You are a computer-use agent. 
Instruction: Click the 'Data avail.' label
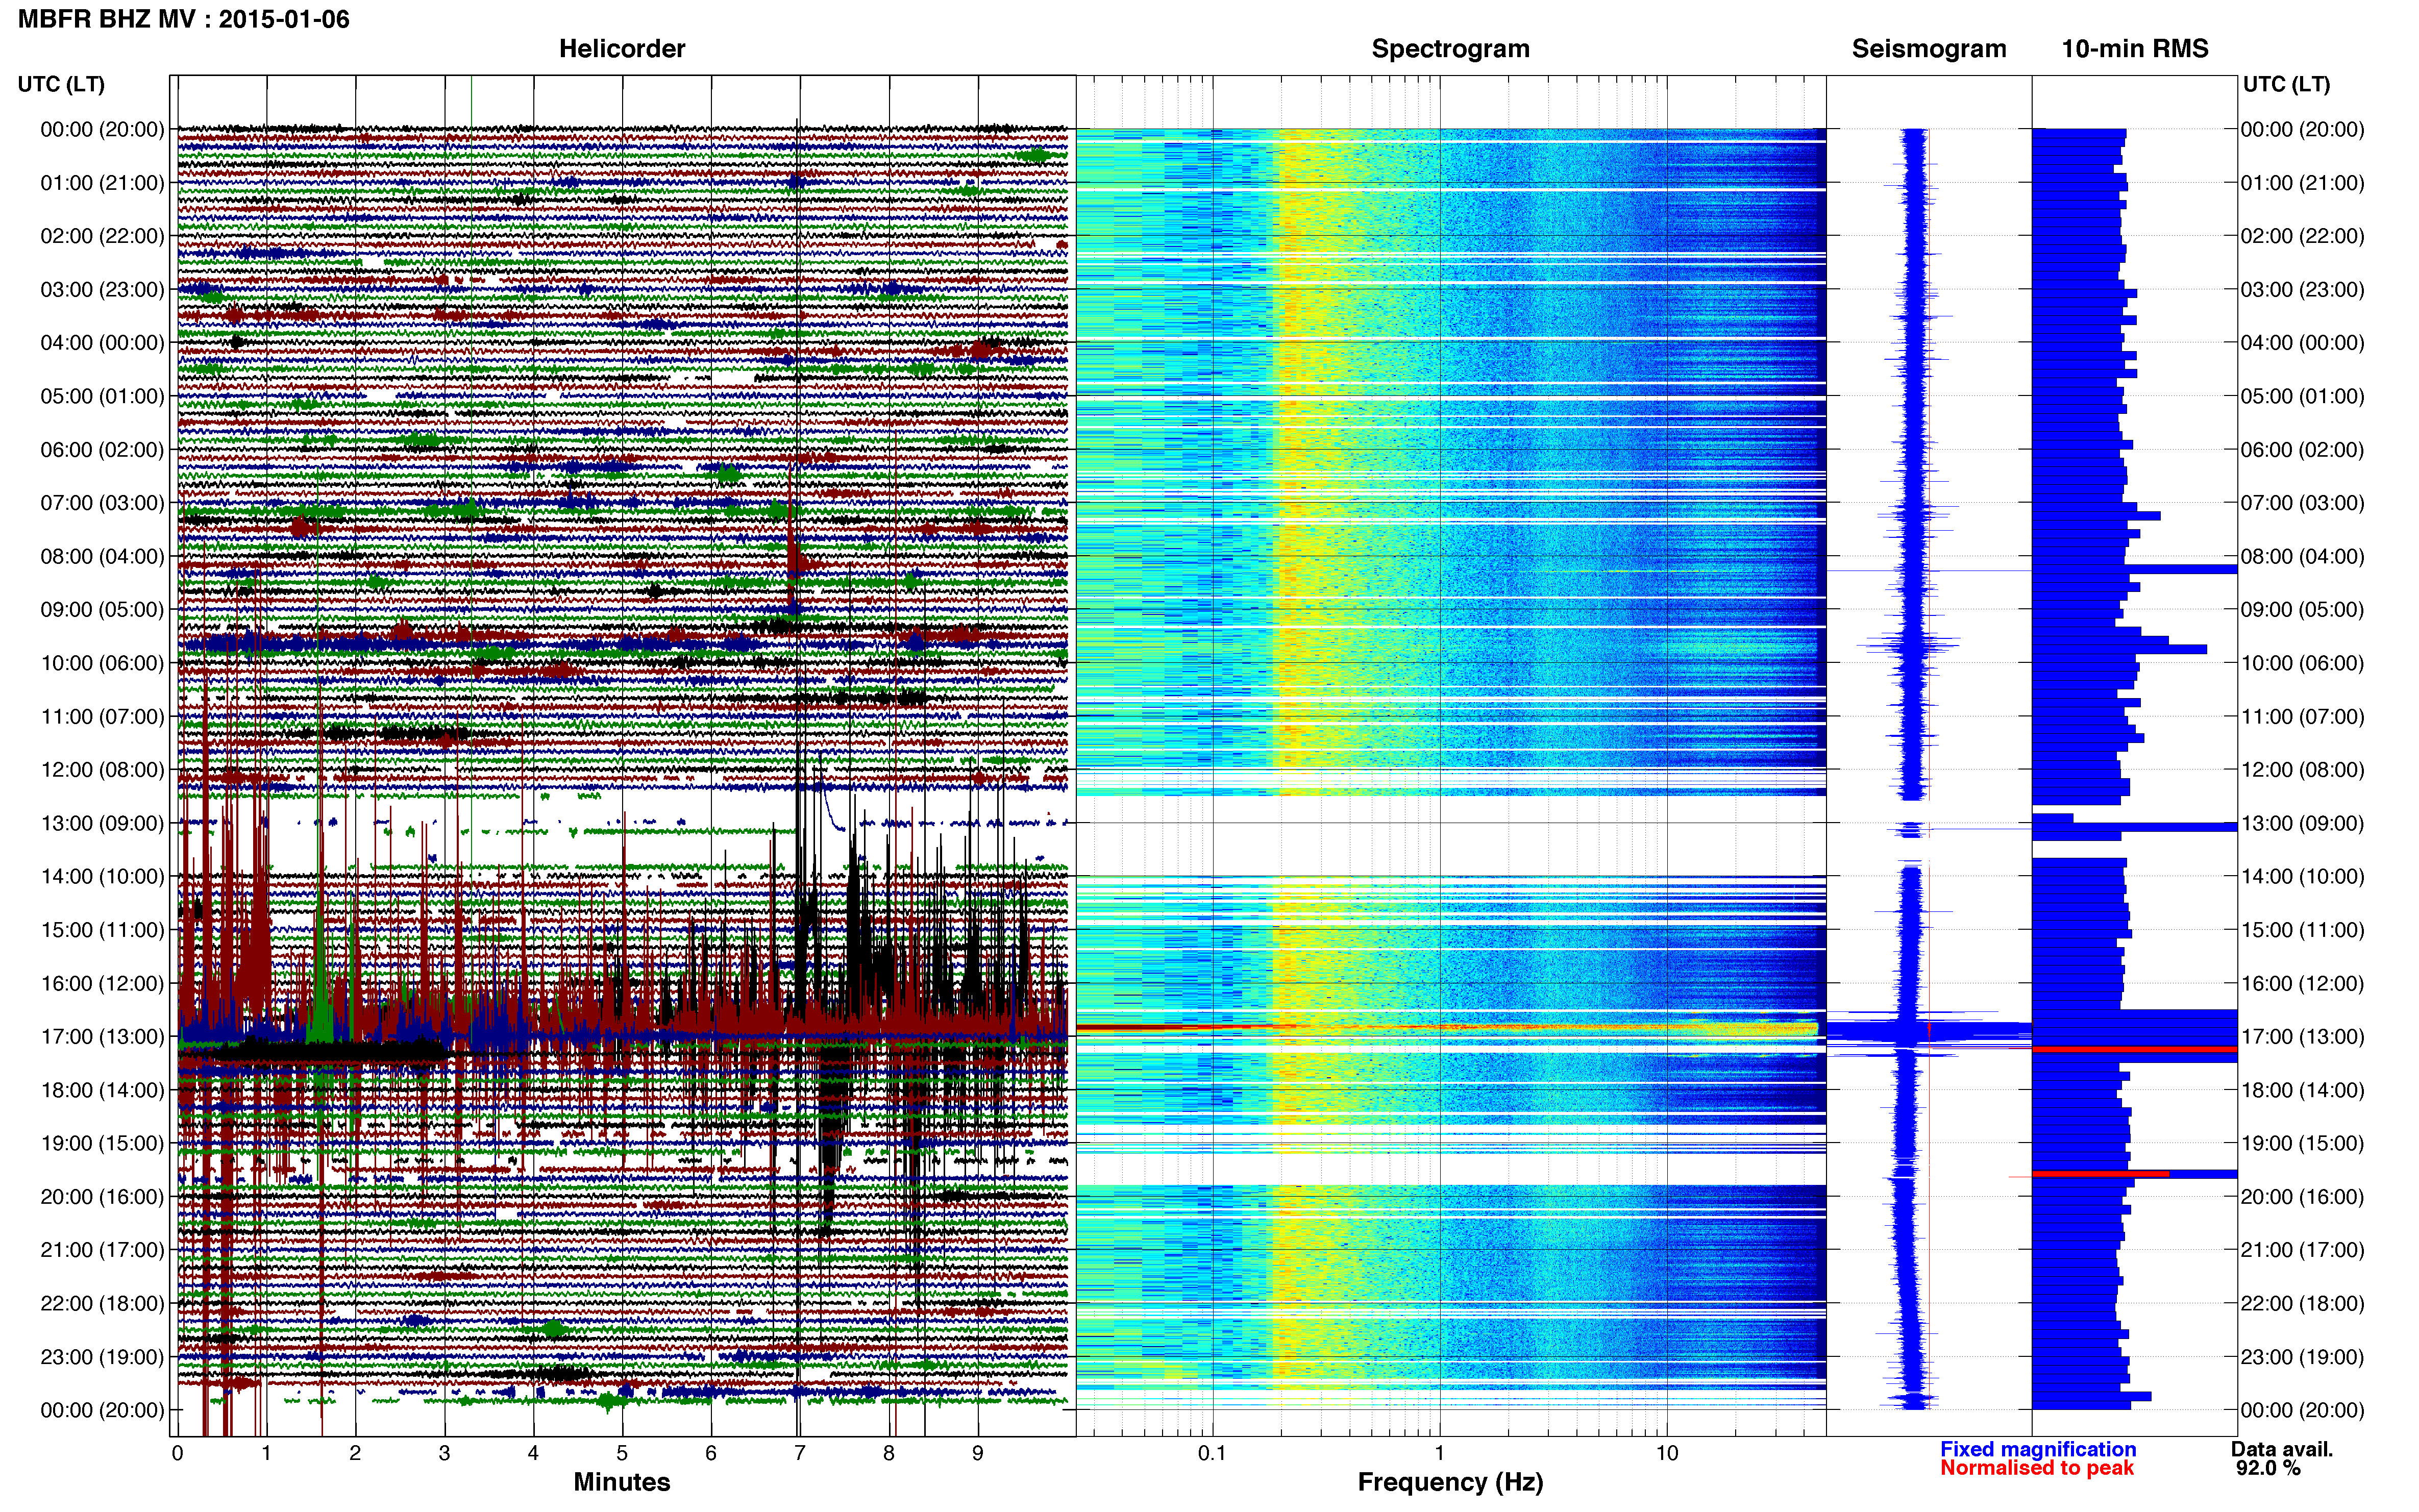(2282, 1449)
